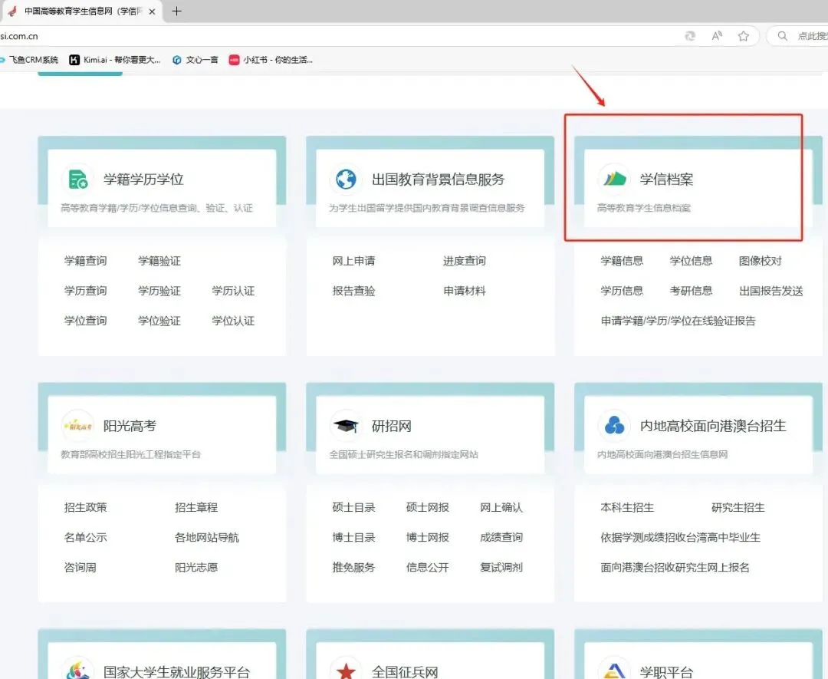Image resolution: width=828 pixels, height=679 pixels.
Task: Click the read aloud icon in address bar
Action: coord(717,36)
